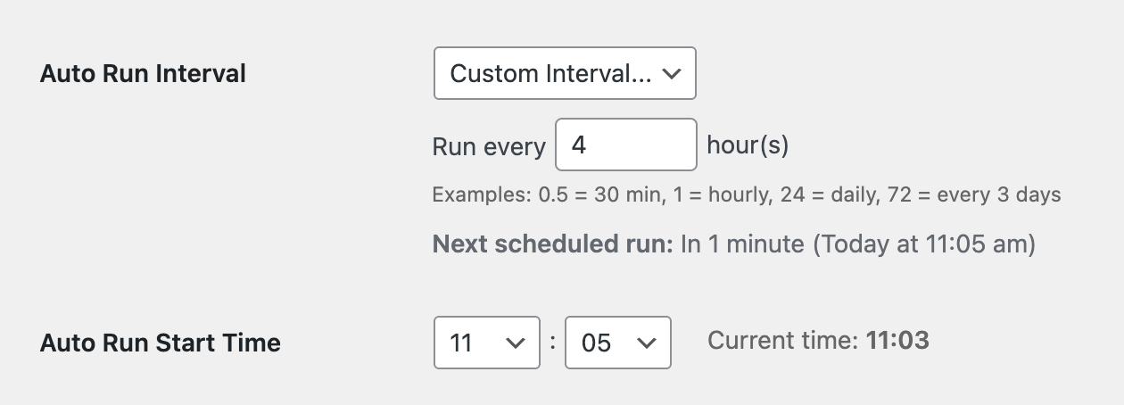Screen dimensions: 1124x405
Task: Open the start time hour dropdown
Action: 486,343
